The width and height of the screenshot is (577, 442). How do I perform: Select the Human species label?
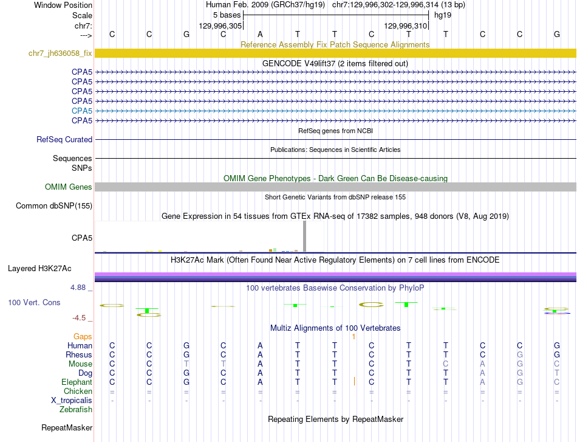[x=80, y=345]
